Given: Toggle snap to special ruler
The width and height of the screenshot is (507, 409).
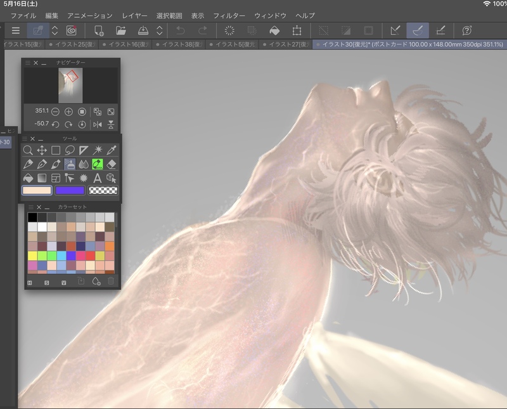Looking at the screenshot, I should pos(418,30).
